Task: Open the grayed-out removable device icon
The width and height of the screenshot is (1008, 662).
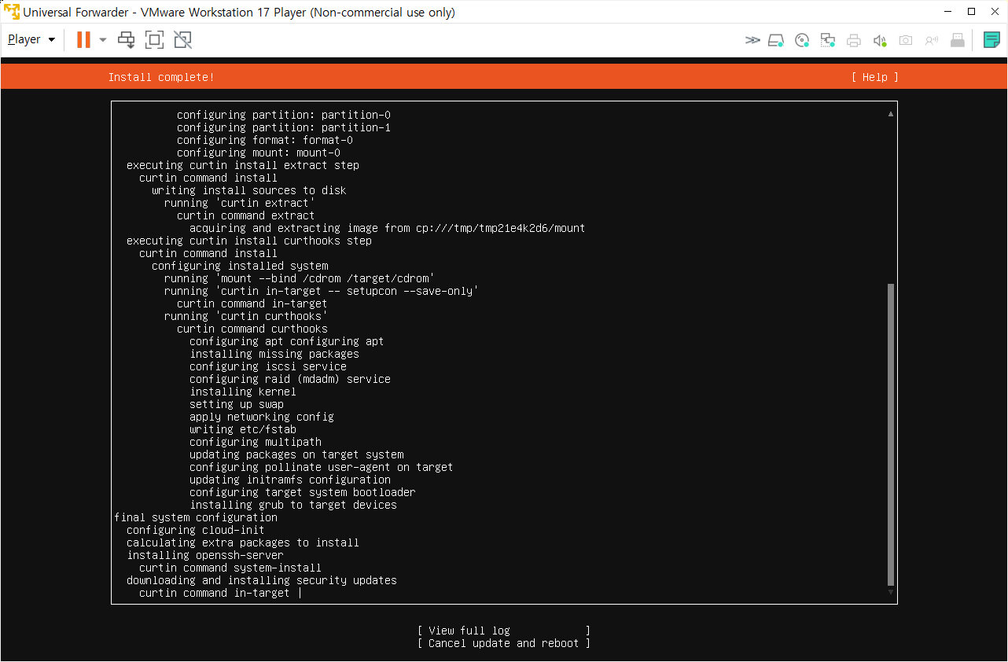Action: coord(958,40)
